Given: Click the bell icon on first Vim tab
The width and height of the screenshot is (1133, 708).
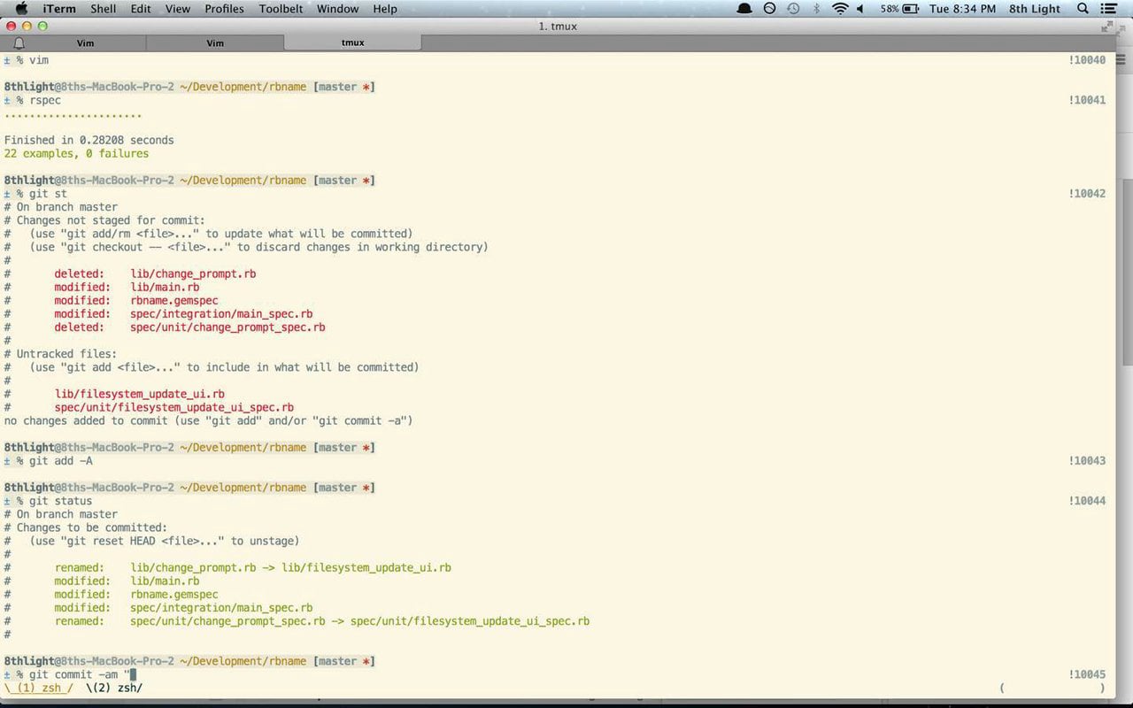Looking at the screenshot, I should (19, 42).
